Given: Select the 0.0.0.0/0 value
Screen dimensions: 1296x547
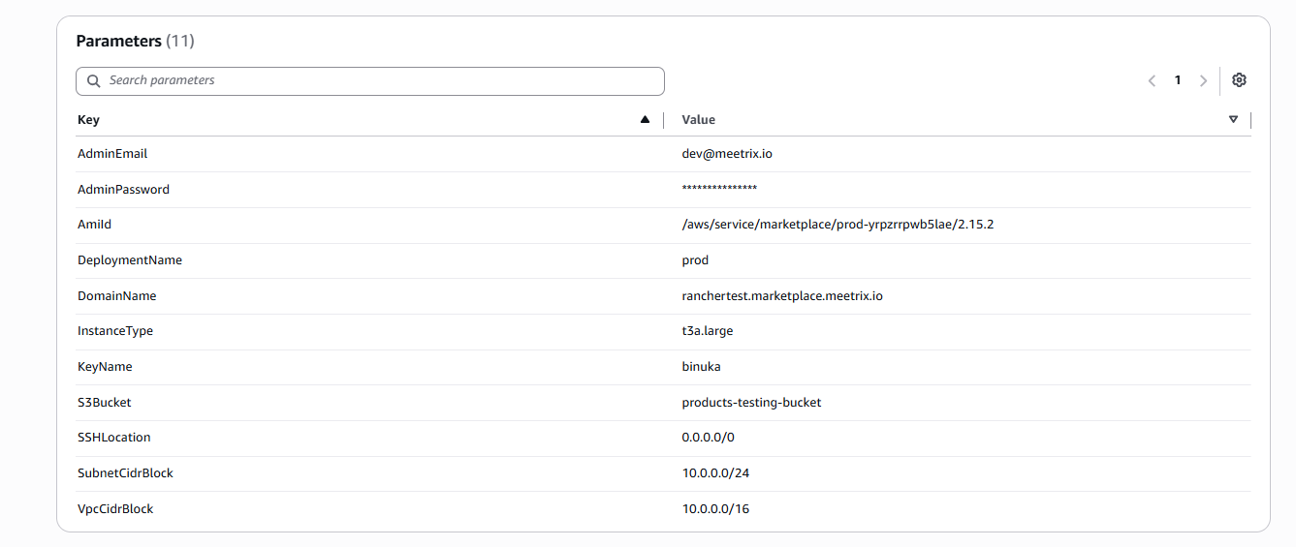Looking at the screenshot, I should pyautogui.click(x=708, y=438).
